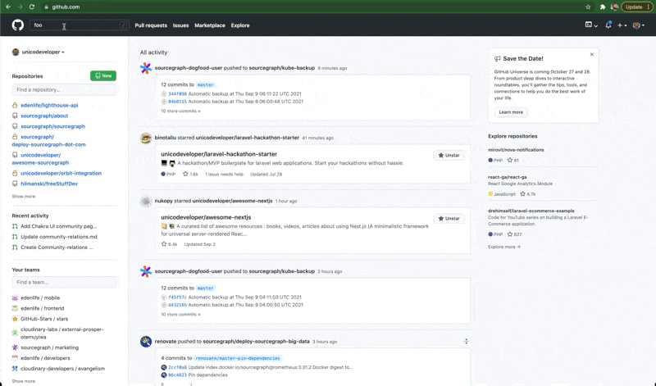Open commit 2ccf0a8
The image size is (656, 386).
(x=177, y=367)
